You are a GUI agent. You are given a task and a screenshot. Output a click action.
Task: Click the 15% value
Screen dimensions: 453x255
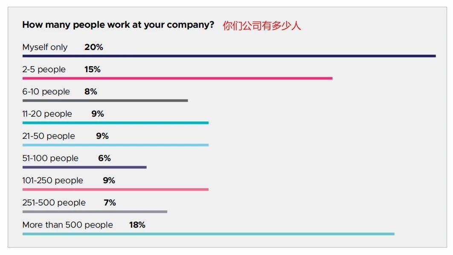pos(93,70)
